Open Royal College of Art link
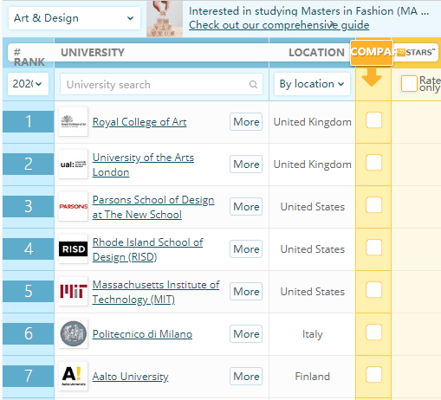Viewport: 441px width, 400px height. (x=139, y=122)
